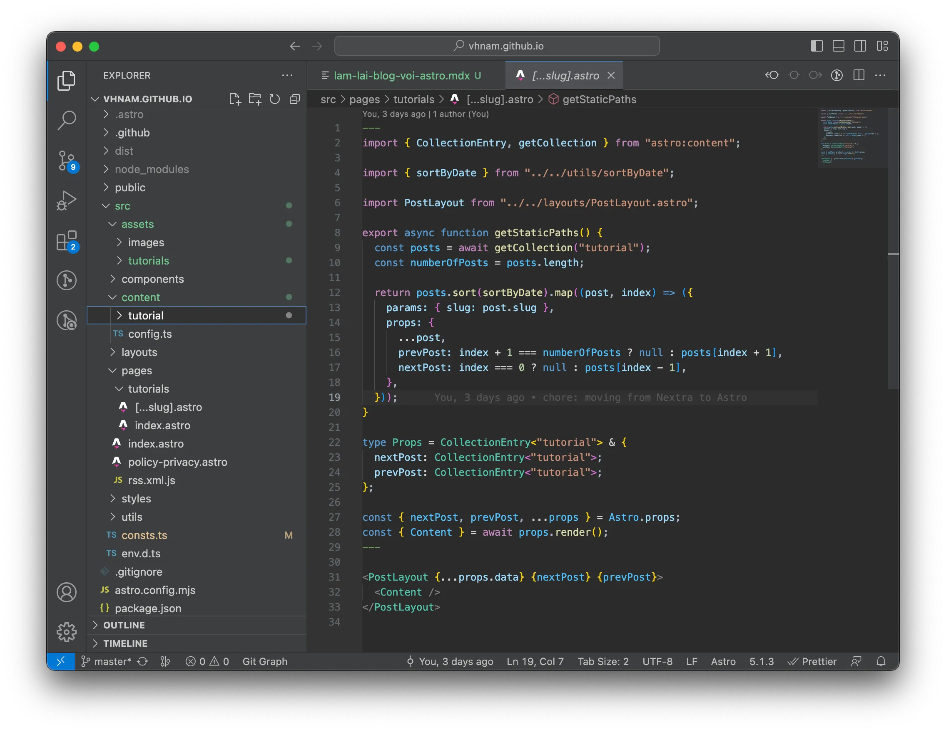Screen dimensions: 946x732
Task: Toggle the bottom panel visibility
Action: coord(839,46)
